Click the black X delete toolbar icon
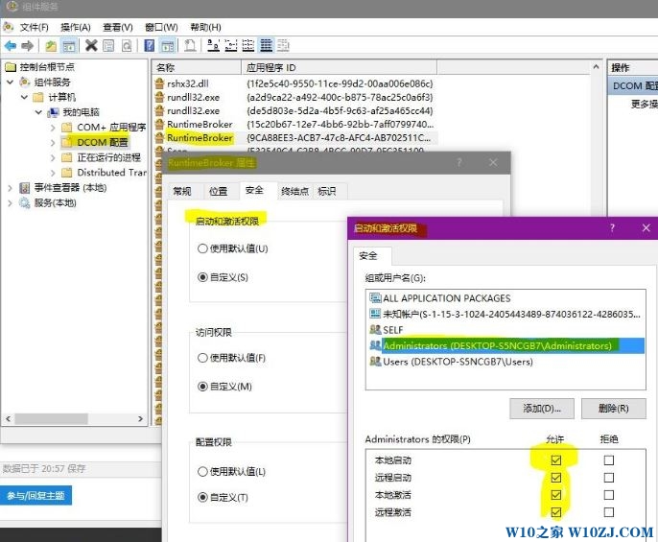 point(91,45)
